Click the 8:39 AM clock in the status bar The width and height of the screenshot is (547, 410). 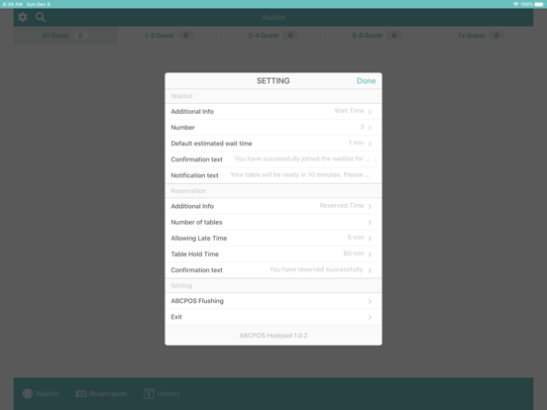tap(13, 4)
